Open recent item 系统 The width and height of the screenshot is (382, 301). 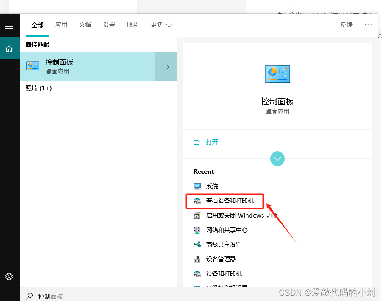click(x=212, y=186)
